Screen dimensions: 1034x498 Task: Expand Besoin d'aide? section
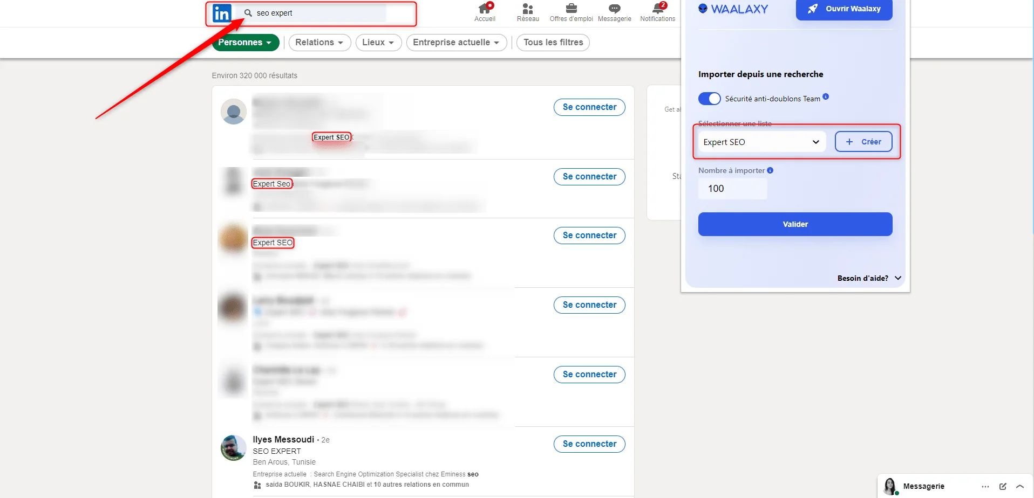(869, 278)
